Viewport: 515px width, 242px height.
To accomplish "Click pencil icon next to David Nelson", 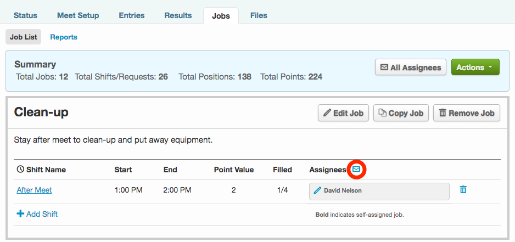I will 317,191.
